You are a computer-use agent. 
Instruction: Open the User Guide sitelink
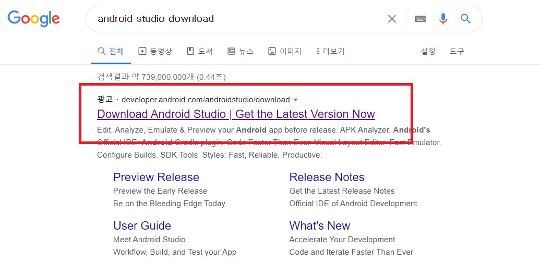coord(142,225)
